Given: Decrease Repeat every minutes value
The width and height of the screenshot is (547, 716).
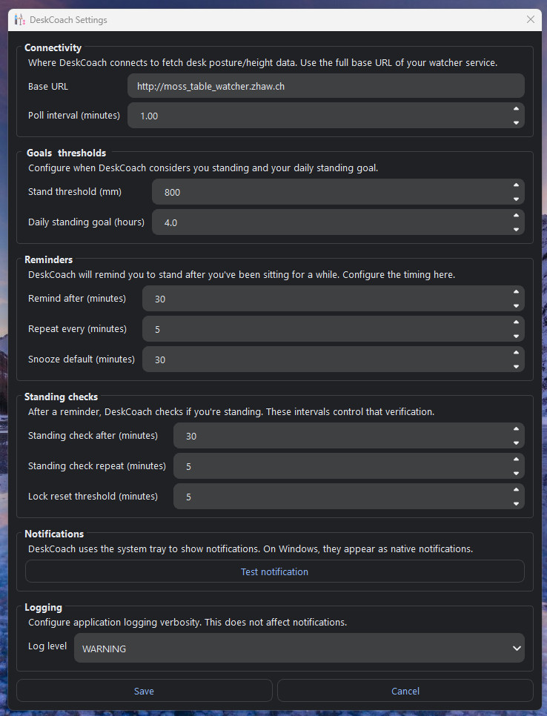Looking at the screenshot, I should click(516, 336).
